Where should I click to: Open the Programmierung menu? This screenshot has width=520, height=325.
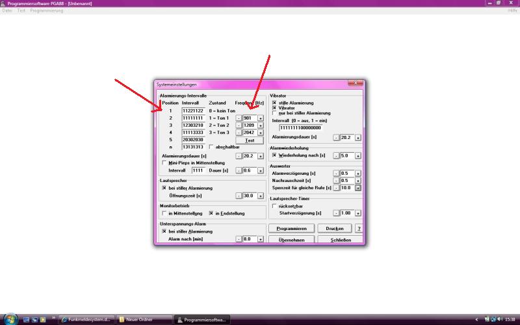(47, 11)
